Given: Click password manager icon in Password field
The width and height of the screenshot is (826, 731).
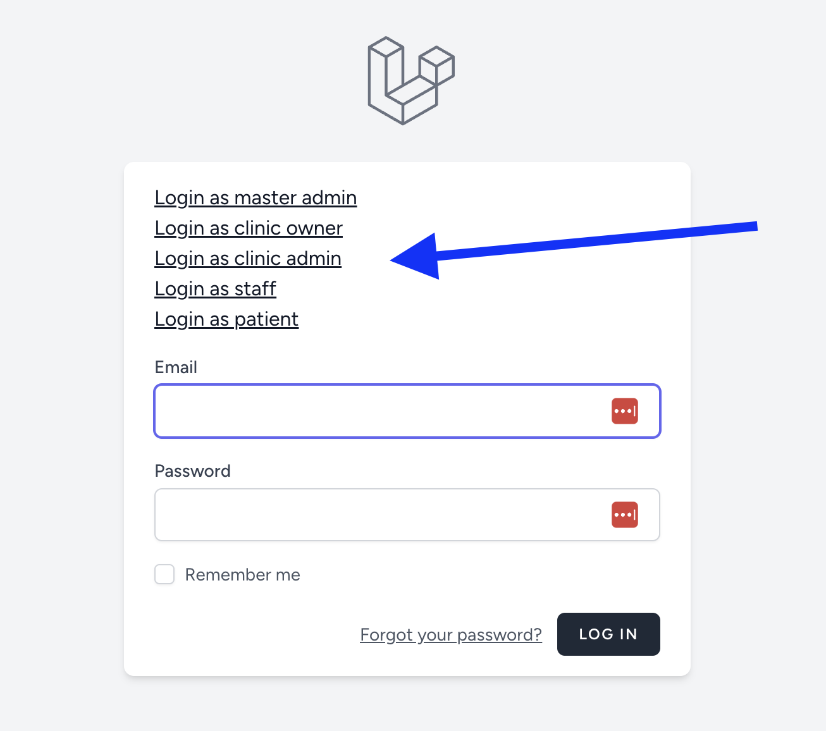Looking at the screenshot, I should 624,515.
